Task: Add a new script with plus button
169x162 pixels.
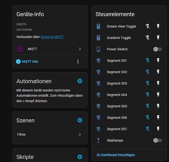Action: pos(80,157)
